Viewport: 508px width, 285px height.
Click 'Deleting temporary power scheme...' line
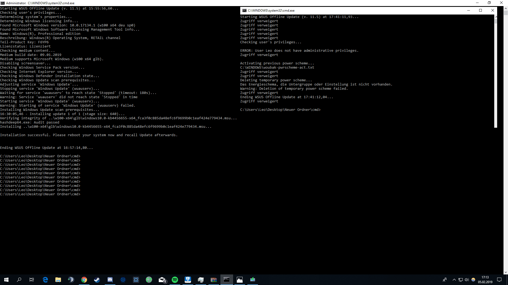click(276, 80)
